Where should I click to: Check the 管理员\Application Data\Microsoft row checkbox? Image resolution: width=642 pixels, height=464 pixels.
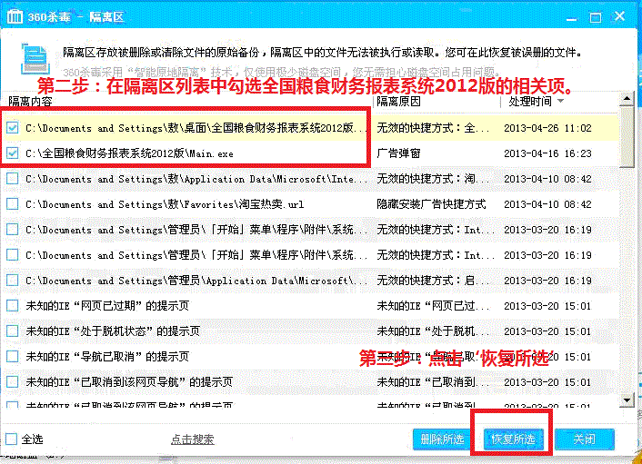pyautogui.click(x=13, y=281)
